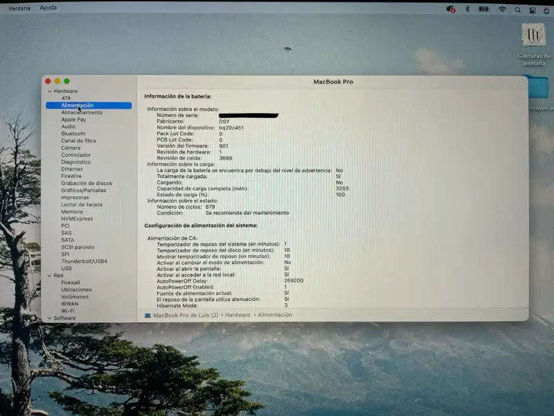
Task: Open the blue folder on desktop
Action: point(537,87)
